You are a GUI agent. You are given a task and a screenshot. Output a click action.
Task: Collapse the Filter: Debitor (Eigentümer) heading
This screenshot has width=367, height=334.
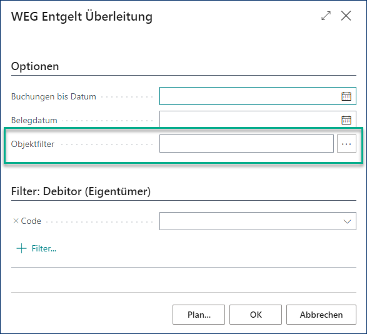coord(81,191)
